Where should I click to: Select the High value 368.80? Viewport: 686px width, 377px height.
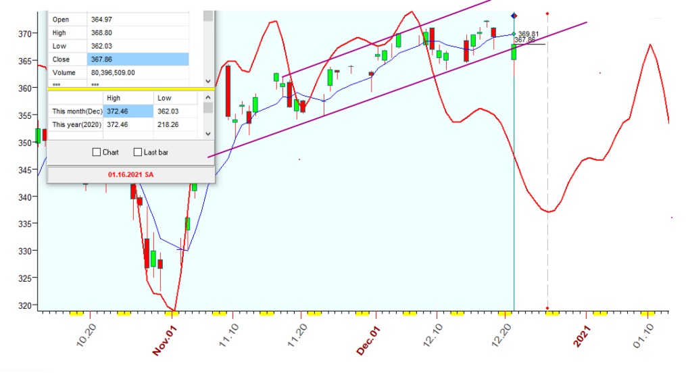click(x=138, y=33)
